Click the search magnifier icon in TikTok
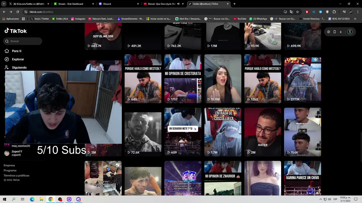 [7, 41]
